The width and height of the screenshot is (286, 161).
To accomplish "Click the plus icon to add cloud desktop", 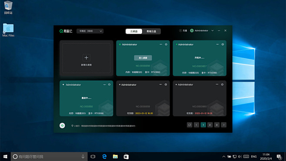I will [86, 58].
